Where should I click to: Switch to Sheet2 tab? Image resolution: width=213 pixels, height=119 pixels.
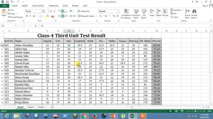pos(31,107)
